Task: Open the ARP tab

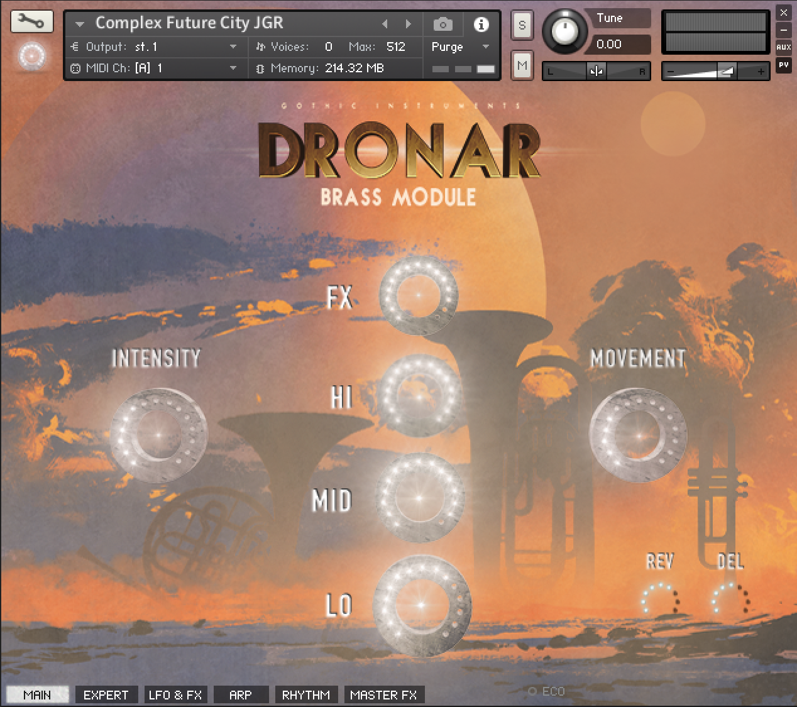Action: click(241, 694)
